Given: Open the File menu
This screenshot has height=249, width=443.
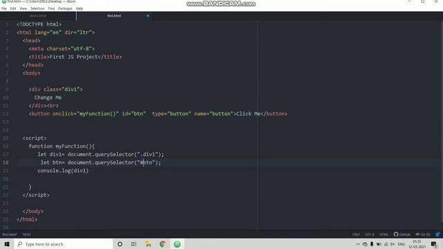Looking at the screenshot, I should pos(4,8).
